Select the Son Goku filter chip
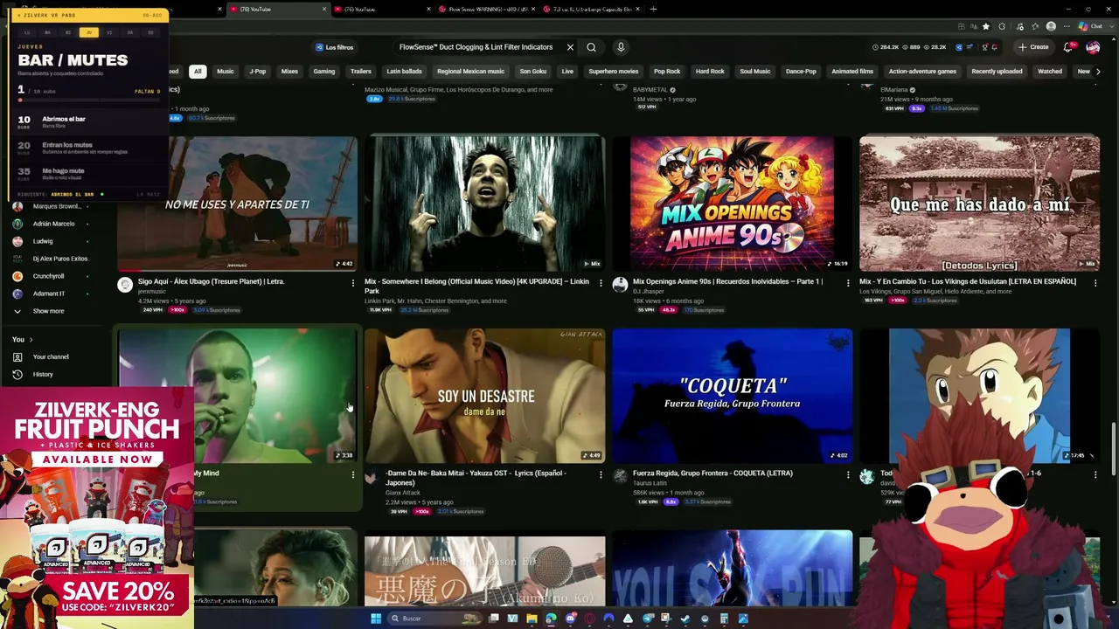1119x629 pixels. click(x=533, y=72)
